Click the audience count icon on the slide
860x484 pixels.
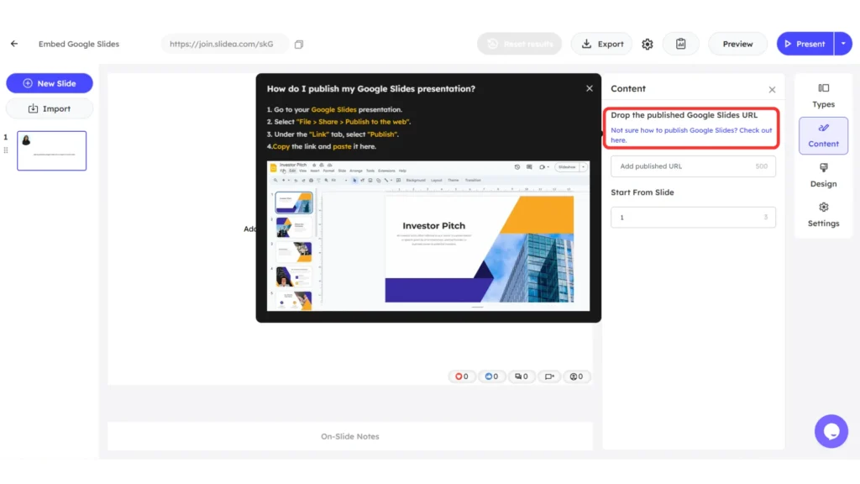pyautogui.click(x=577, y=376)
